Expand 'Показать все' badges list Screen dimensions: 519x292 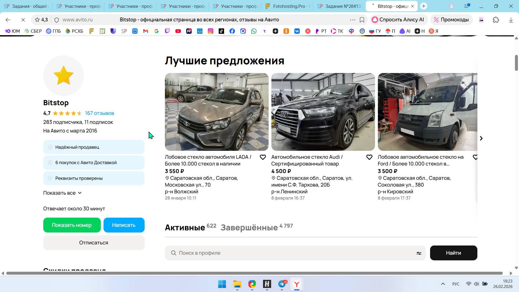(62, 193)
